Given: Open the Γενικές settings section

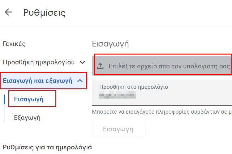Looking at the screenshot, I should coord(14,44).
